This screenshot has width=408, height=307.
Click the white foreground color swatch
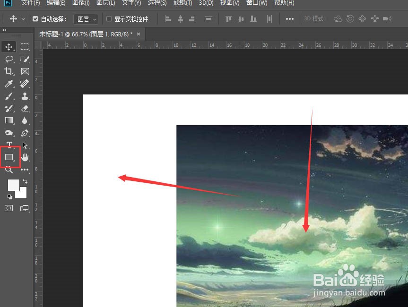(13, 185)
